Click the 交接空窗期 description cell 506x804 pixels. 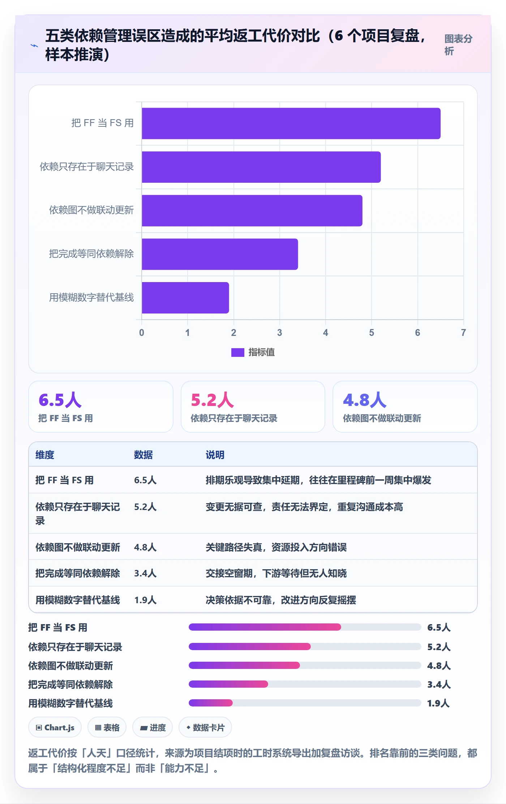[276, 573]
